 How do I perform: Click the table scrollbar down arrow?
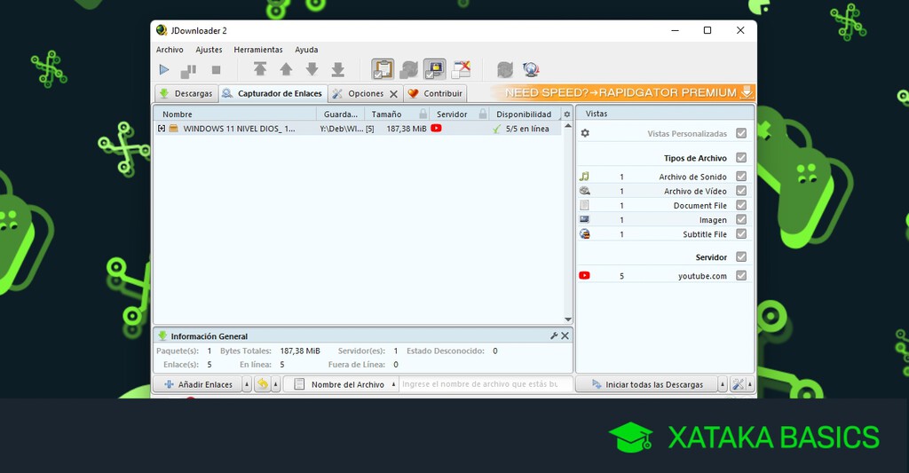tap(567, 319)
